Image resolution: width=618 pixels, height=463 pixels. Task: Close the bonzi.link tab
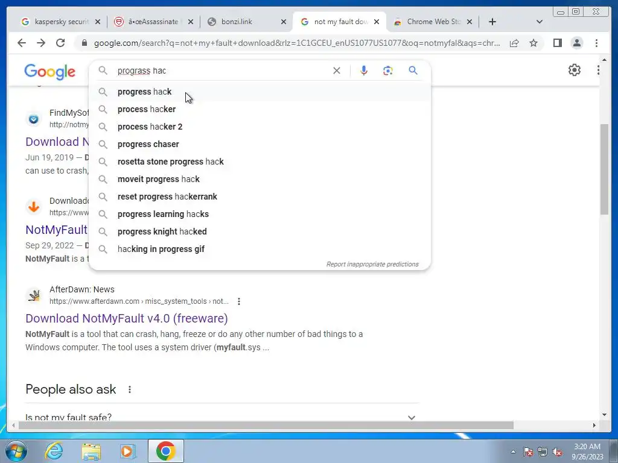click(284, 22)
